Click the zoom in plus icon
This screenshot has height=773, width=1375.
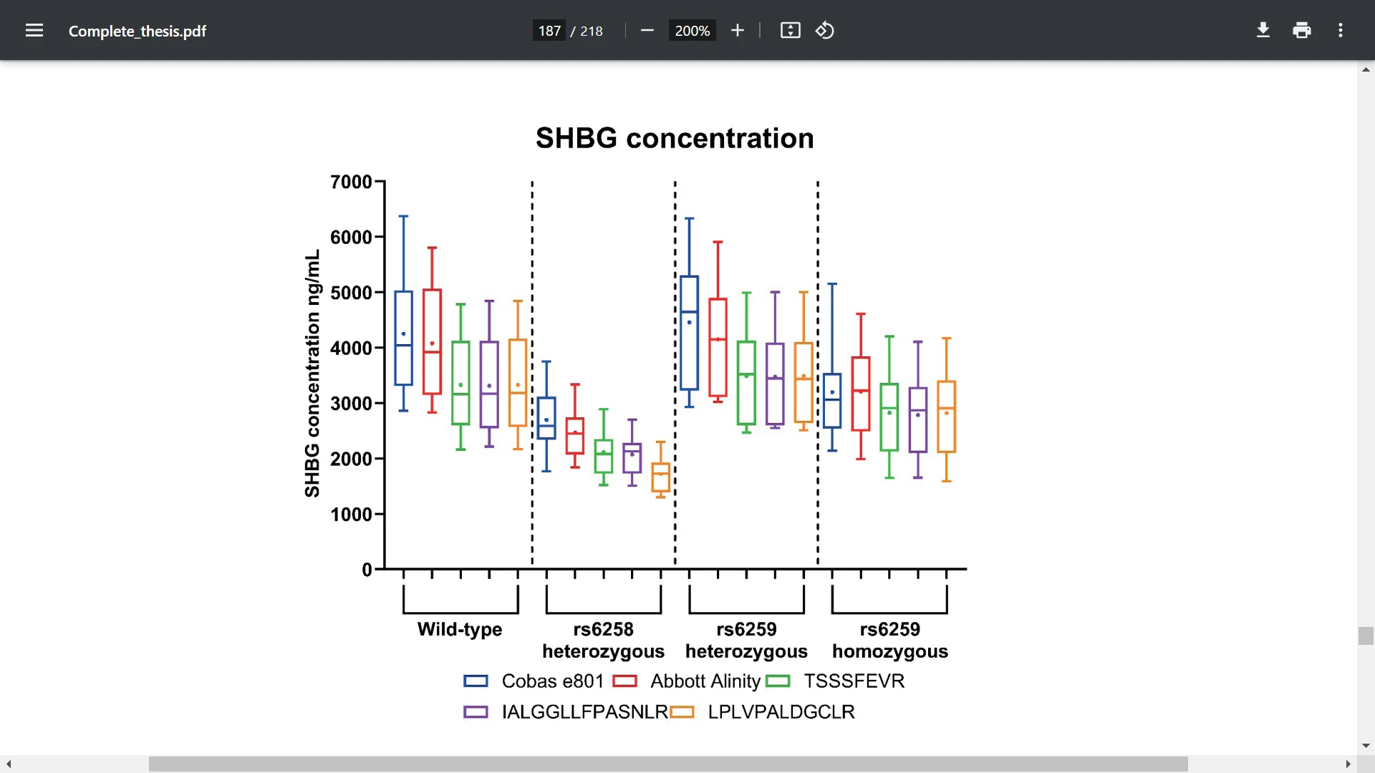coord(738,31)
